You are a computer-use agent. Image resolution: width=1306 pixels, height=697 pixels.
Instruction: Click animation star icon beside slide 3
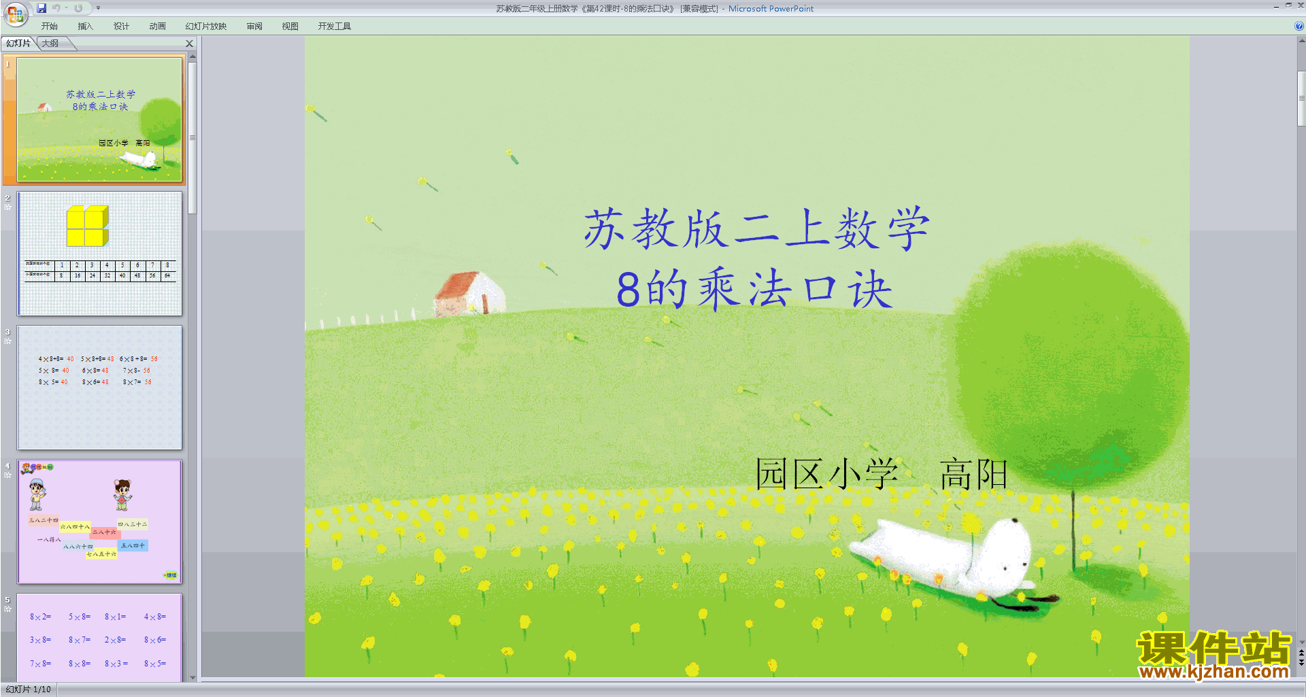pos(7,341)
